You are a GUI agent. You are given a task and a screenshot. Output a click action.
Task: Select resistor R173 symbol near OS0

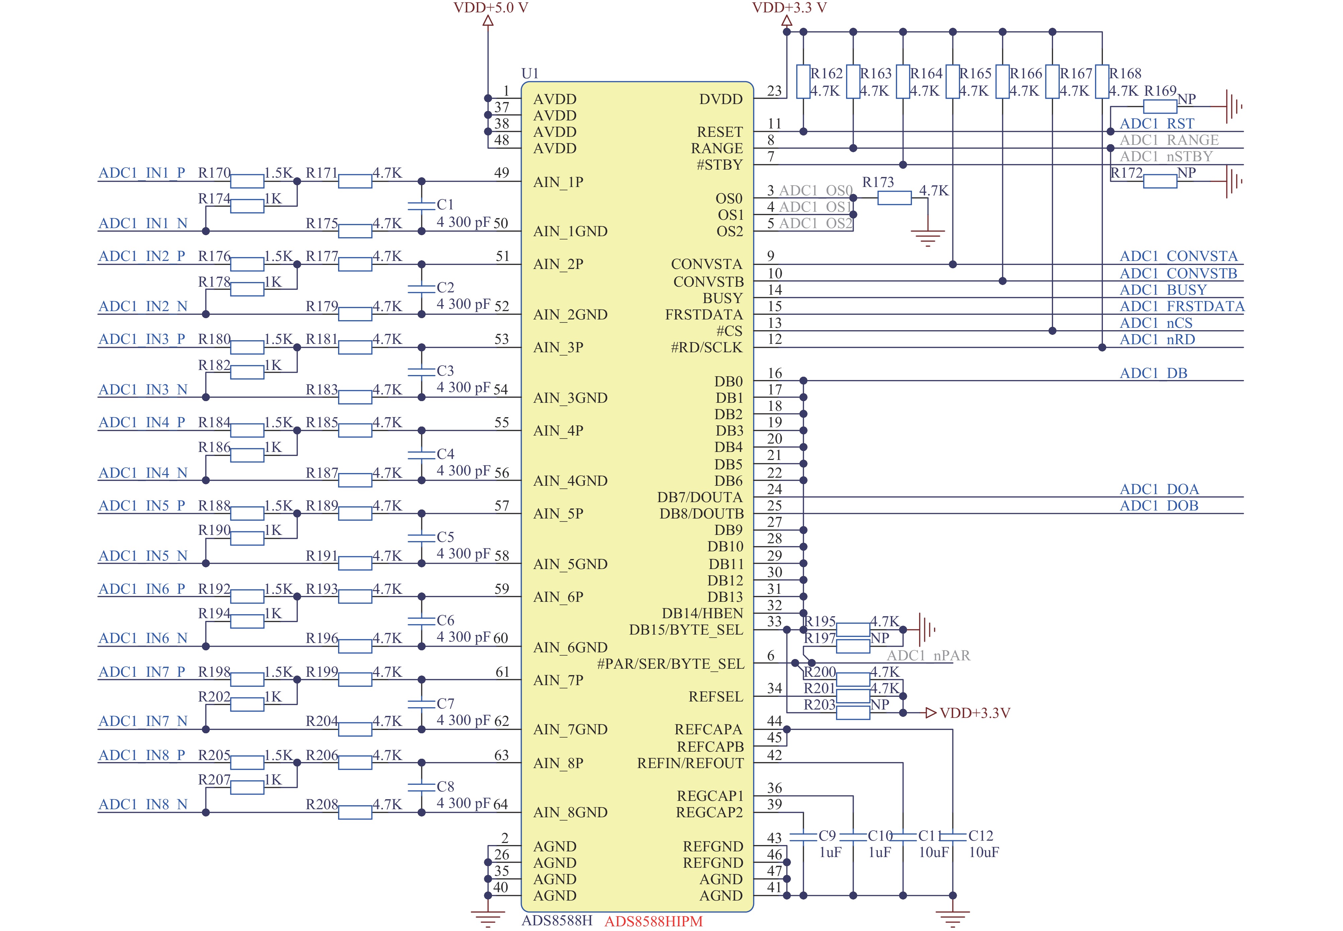click(894, 198)
